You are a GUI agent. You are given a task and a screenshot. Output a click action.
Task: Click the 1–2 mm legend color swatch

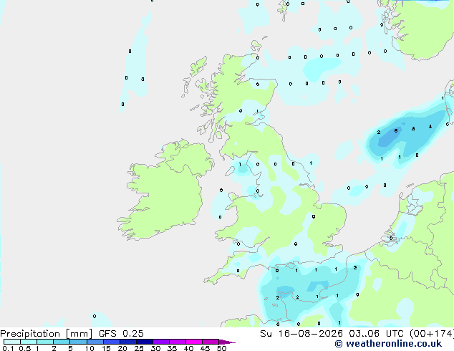click(x=45, y=342)
